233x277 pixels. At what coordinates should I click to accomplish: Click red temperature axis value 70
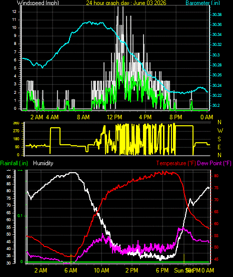(216, 200)
